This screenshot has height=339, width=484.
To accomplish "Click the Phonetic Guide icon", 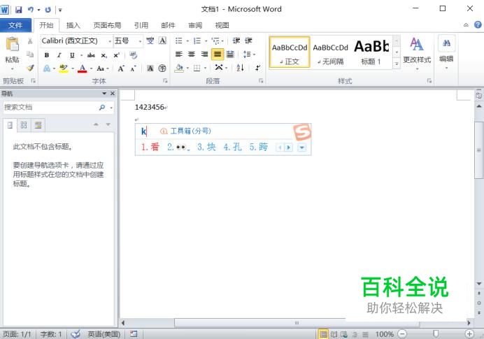I will tap(150, 41).
